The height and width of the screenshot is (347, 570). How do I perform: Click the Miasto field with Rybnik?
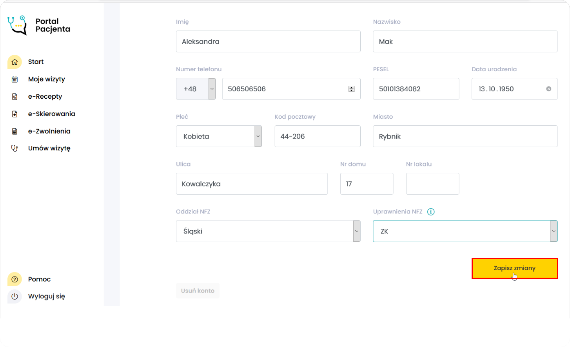coord(465,136)
